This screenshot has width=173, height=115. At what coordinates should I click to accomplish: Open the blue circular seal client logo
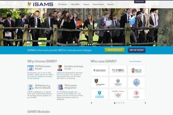136,82
